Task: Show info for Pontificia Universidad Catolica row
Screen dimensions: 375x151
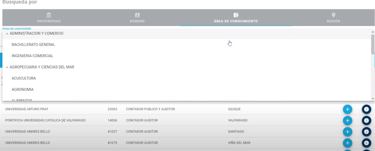Action: point(366,121)
